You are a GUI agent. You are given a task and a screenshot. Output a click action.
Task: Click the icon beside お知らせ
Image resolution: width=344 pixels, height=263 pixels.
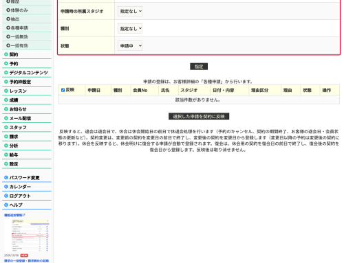(x=6, y=109)
